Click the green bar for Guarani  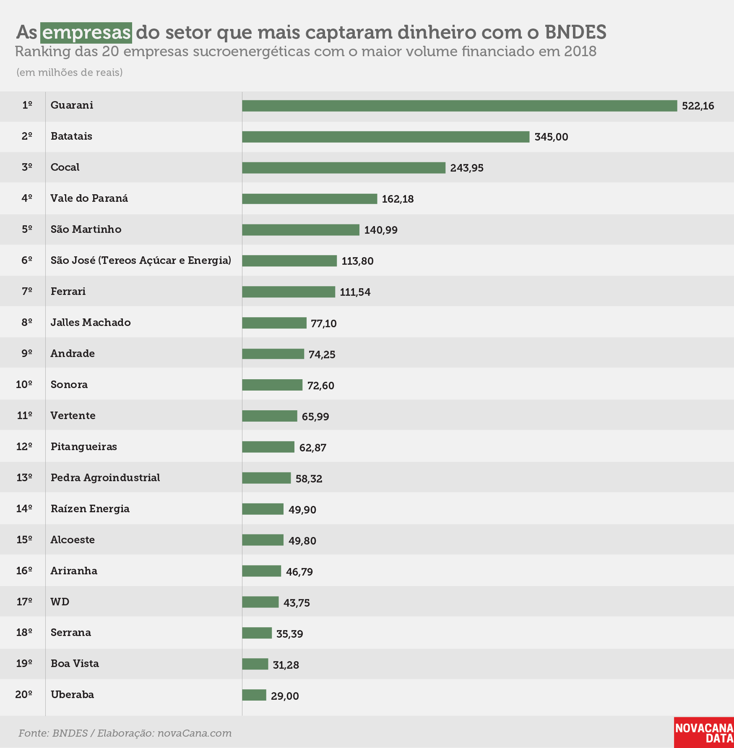point(460,106)
